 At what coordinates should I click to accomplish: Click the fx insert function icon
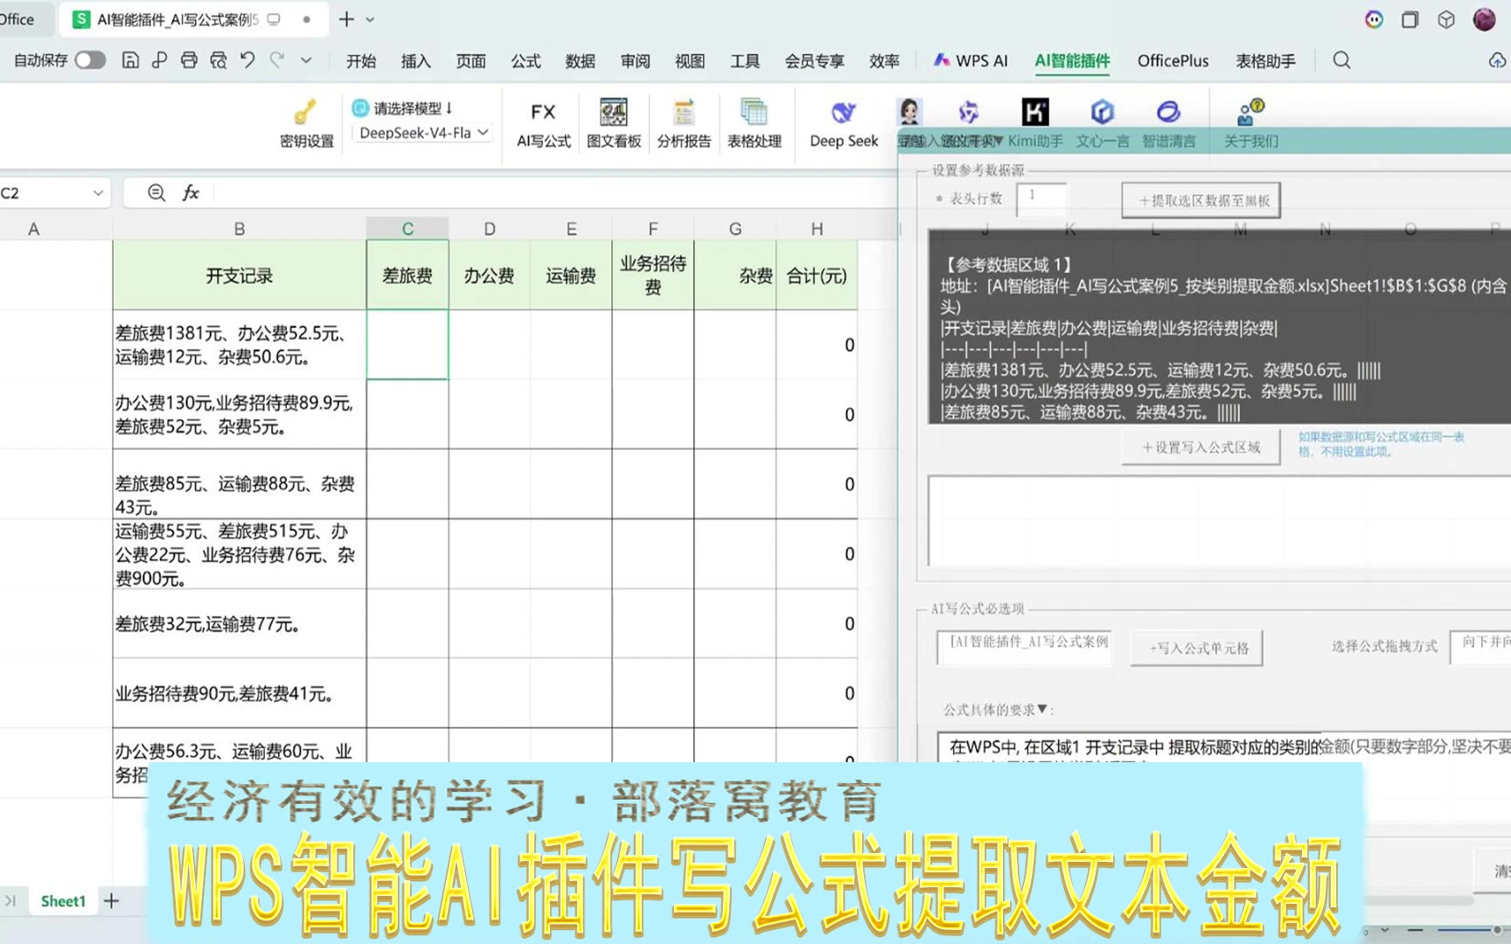[191, 193]
